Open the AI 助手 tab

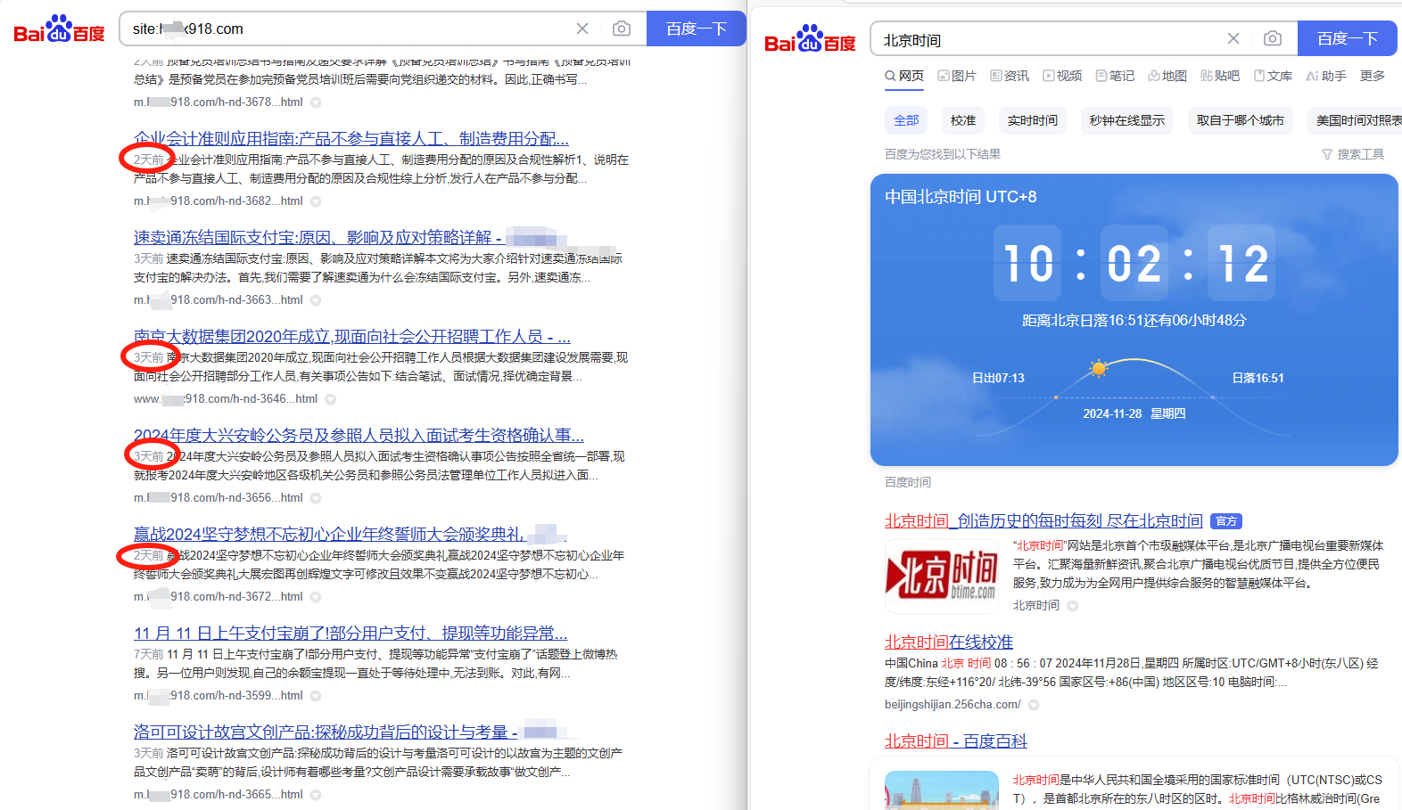point(1326,76)
